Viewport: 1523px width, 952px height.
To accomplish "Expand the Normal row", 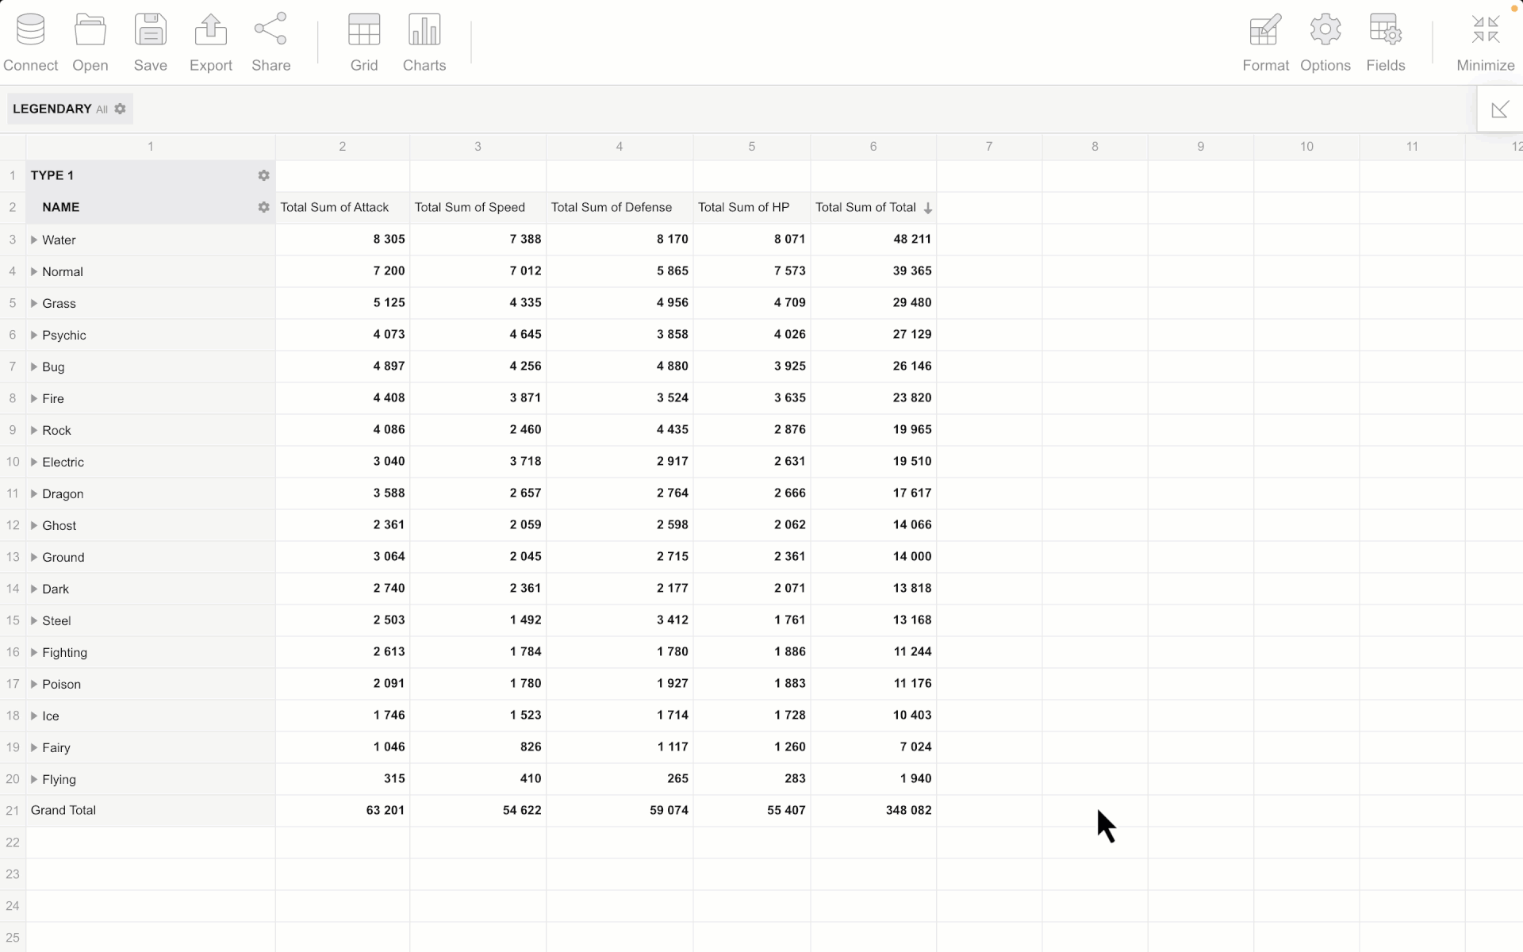I will tap(34, 271).
